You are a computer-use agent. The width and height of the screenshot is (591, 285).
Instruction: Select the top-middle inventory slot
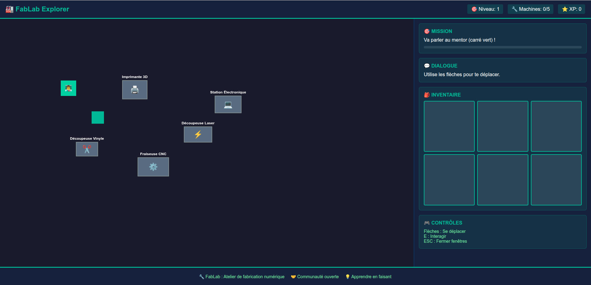click(x=502, y=126)
